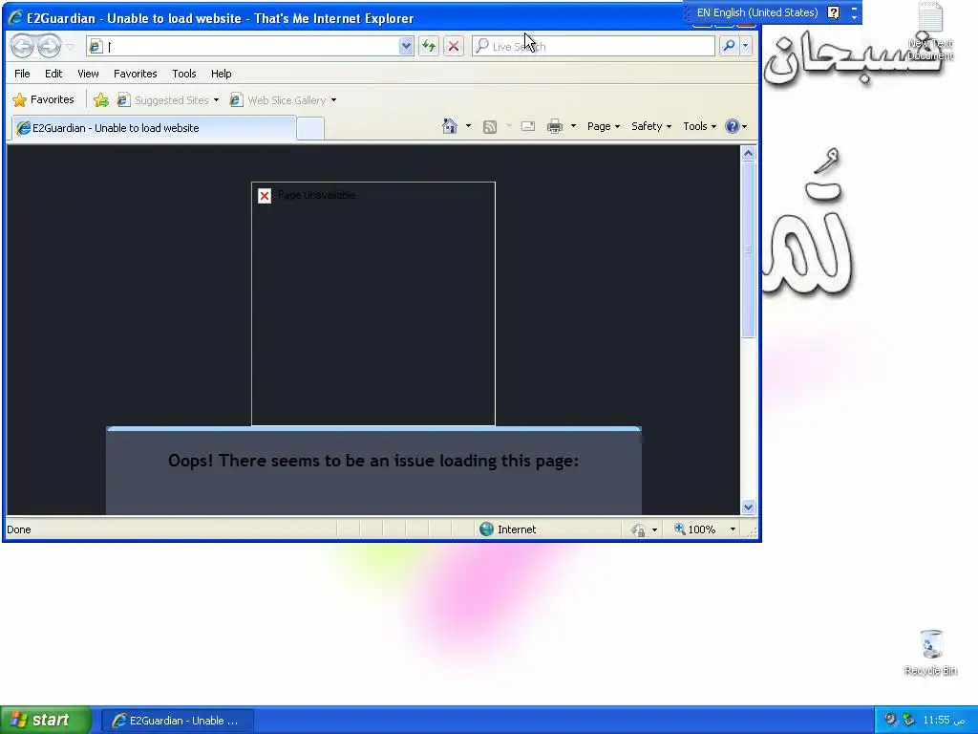
Task: Expand the address bar history dropdown
Action: click(x=406, y=46)
